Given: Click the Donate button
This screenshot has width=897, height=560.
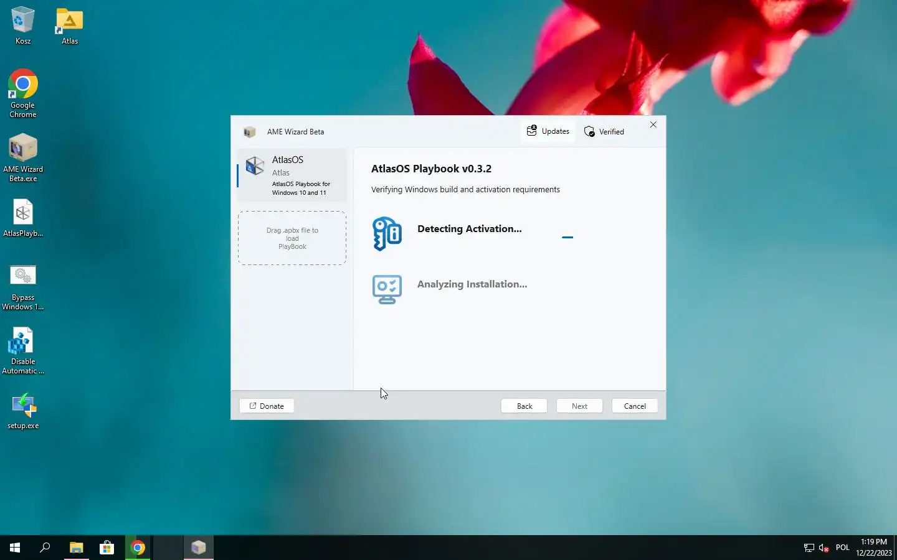Looking at the screenshot, I should [267, 406].
